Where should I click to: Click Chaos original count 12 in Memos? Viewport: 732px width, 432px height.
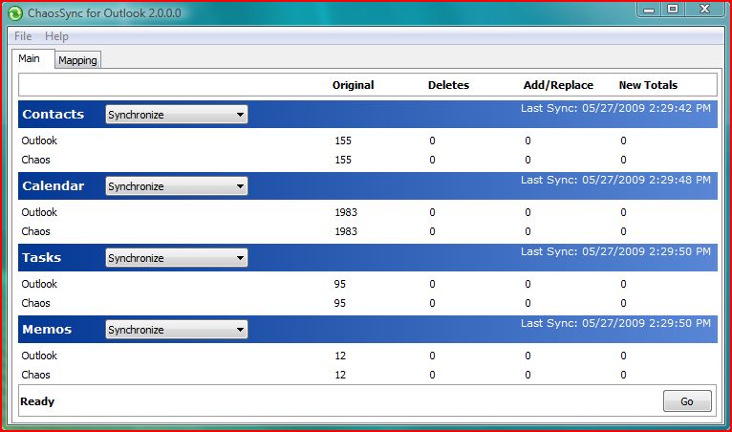(x=340, y=375)
